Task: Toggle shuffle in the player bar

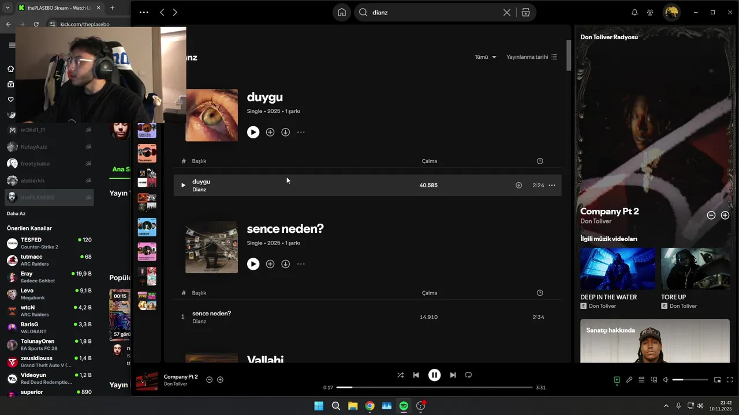Action: click(x=400, y=375)
